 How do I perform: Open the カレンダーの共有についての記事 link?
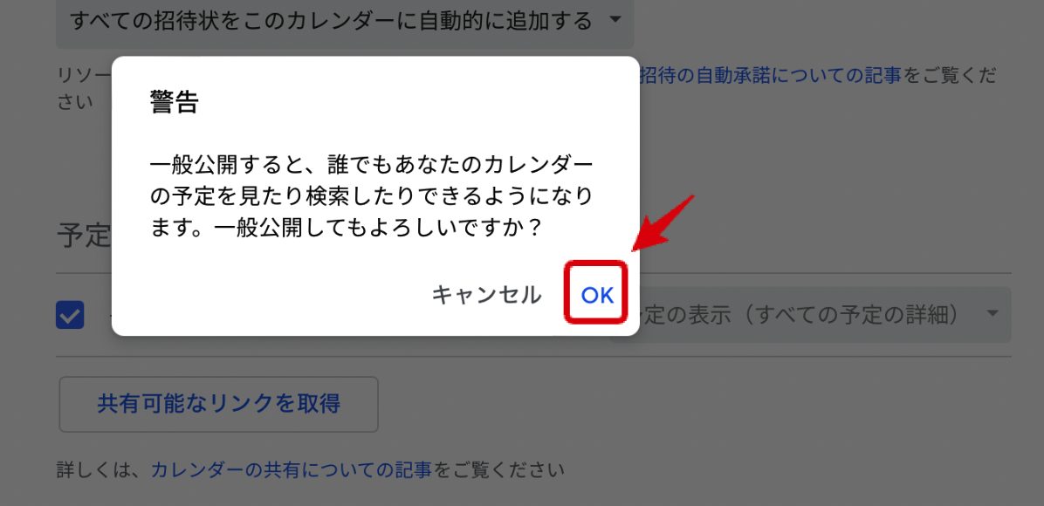click(292, 470)
